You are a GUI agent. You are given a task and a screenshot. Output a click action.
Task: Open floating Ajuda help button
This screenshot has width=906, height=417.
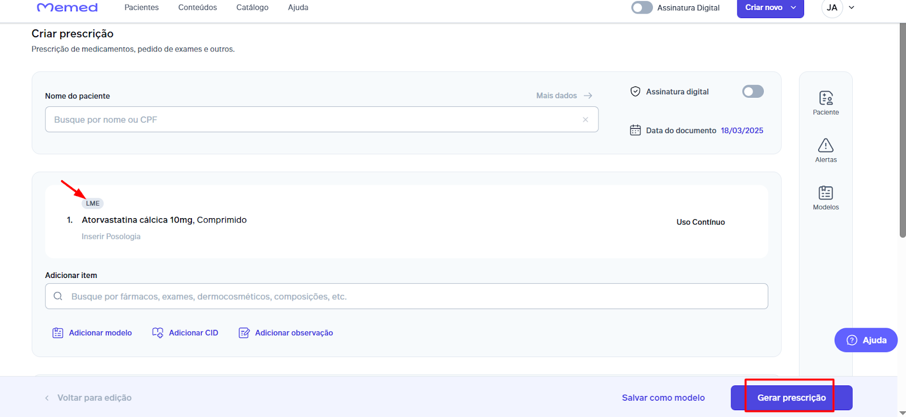pyautogui.click(x=866, y=340)
